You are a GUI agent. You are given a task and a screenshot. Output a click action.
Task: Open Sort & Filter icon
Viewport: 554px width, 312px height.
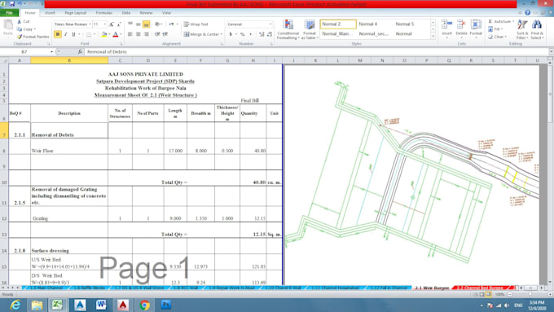522,24
